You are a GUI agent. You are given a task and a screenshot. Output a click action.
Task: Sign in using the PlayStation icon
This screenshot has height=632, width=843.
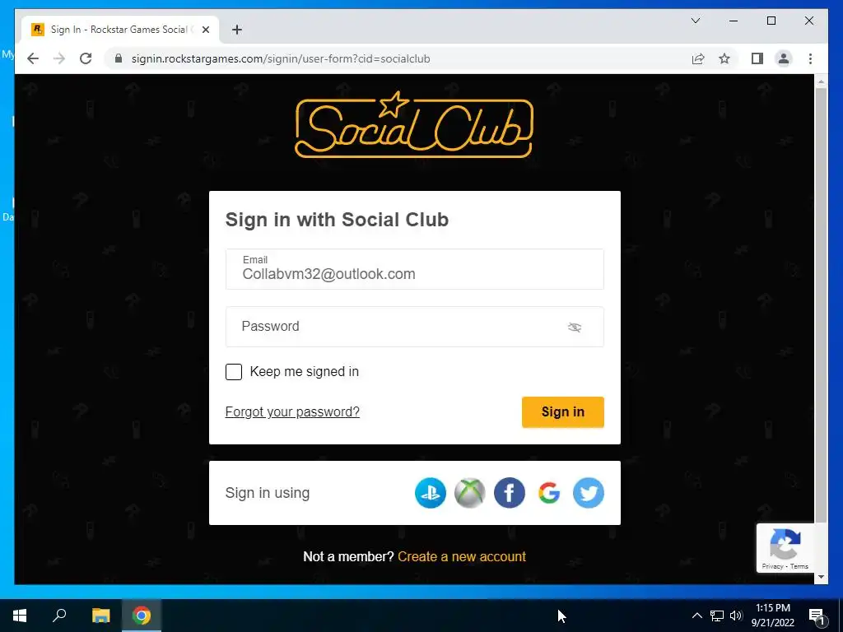click(x=430, y=493)
